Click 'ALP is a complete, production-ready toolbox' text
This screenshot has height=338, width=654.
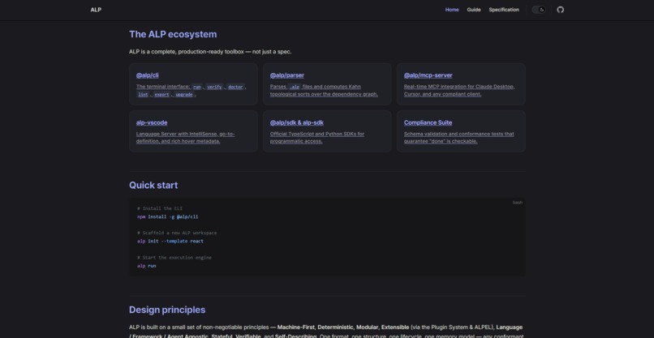(x=210, y=52)
